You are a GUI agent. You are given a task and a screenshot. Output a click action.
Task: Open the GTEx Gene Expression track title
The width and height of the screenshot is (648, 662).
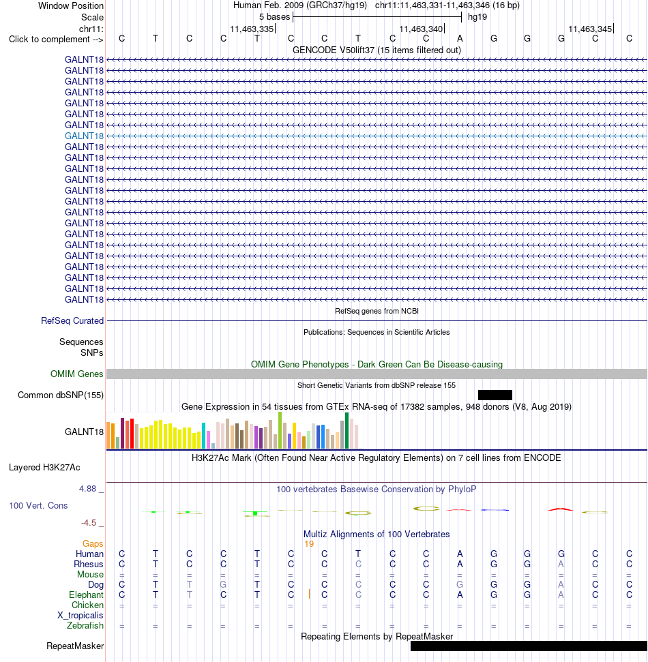pyautogui.click(x=377, y=407)
